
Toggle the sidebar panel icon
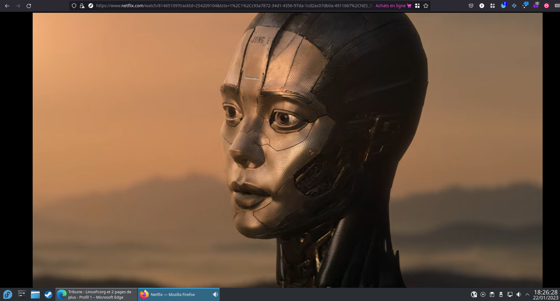click(x=557, y=6)
